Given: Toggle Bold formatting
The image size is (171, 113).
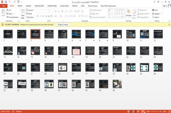Looking at the screenshot, I should pos(37,16).
